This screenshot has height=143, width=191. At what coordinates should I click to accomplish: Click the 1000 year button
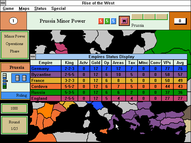pos(14,108)
